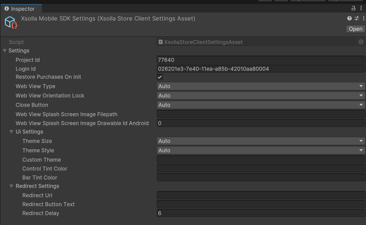Collapse the Redirect Settings foldout
Image resolution: width=366 pixels, height=225 pixels.
point(11,186)
